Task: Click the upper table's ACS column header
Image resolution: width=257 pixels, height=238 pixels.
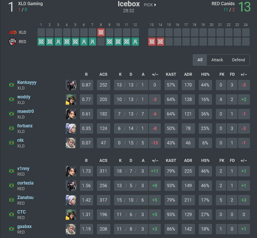Action: click(103, 74)
